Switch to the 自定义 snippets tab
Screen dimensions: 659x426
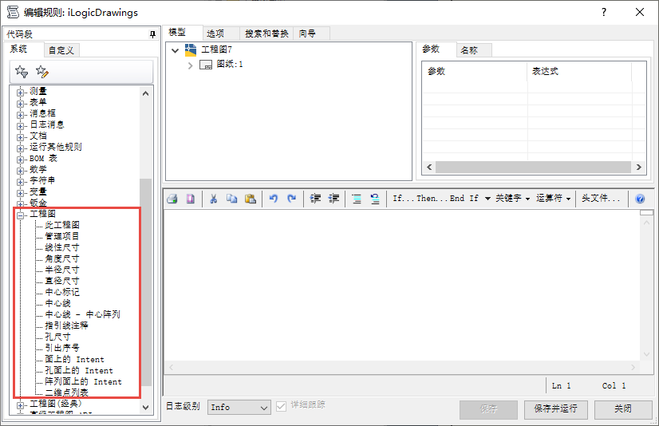coord(61,50)
